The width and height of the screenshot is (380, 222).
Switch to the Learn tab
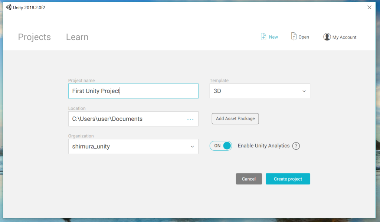click(x=77, y=37)
